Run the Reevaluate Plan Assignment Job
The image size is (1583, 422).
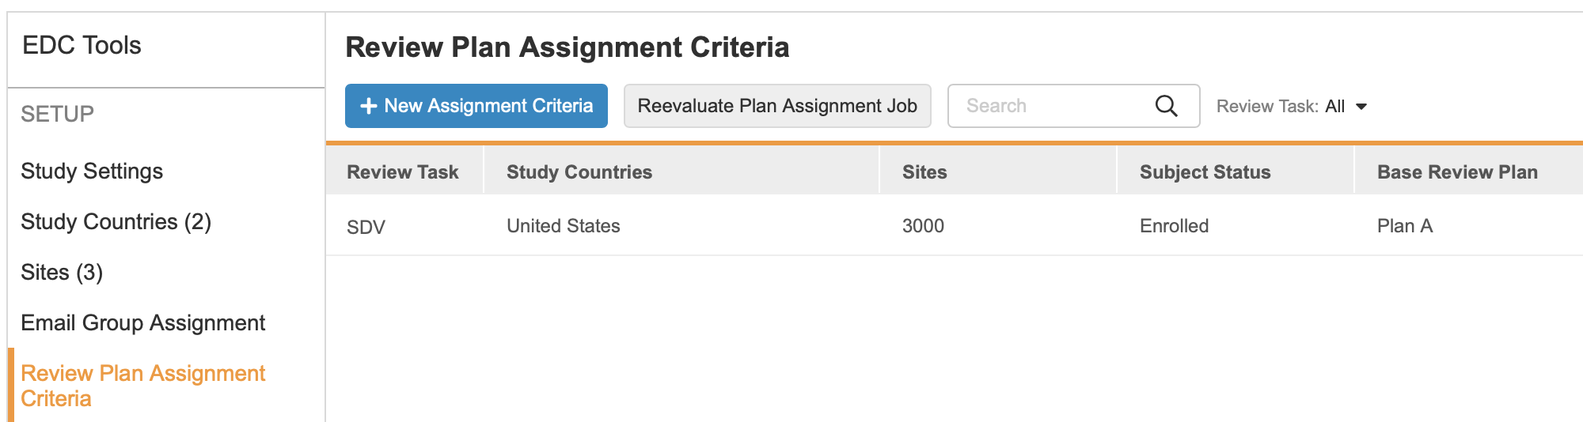pos(776,106)
